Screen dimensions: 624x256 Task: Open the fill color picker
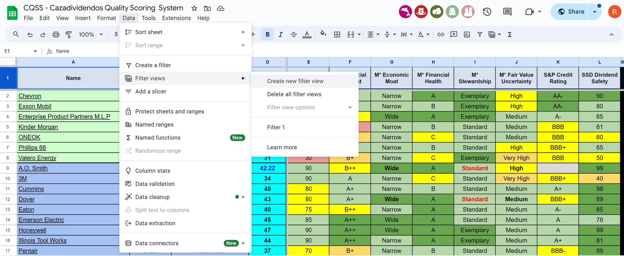323,33
